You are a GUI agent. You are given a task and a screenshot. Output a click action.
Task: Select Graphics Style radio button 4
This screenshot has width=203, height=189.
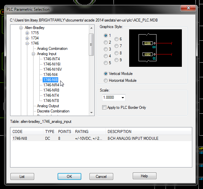(106, 56)
